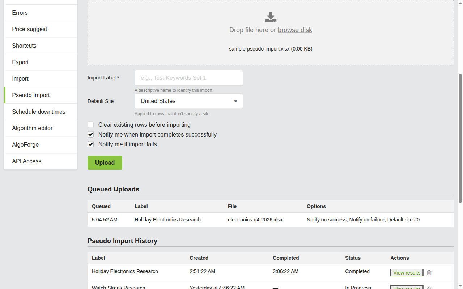View results for Holiday Electronics Research

pyautogui.click(x=407, y=273)
